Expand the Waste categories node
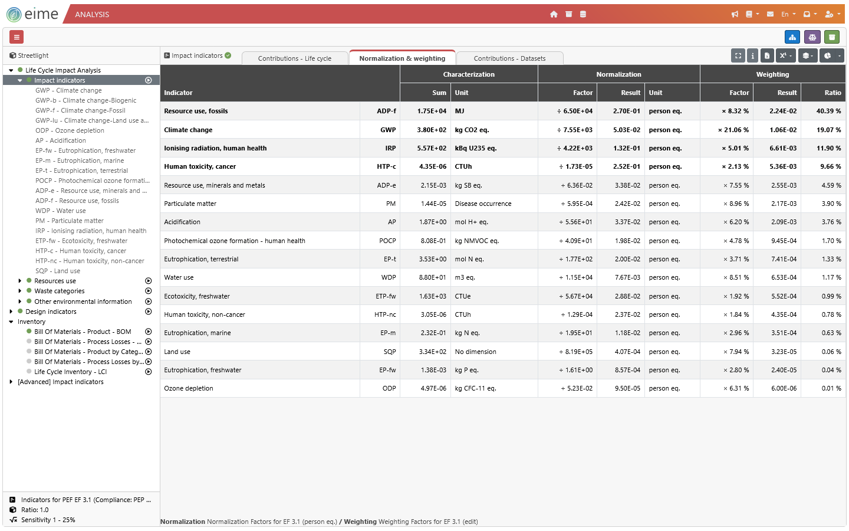 [19, 291]
